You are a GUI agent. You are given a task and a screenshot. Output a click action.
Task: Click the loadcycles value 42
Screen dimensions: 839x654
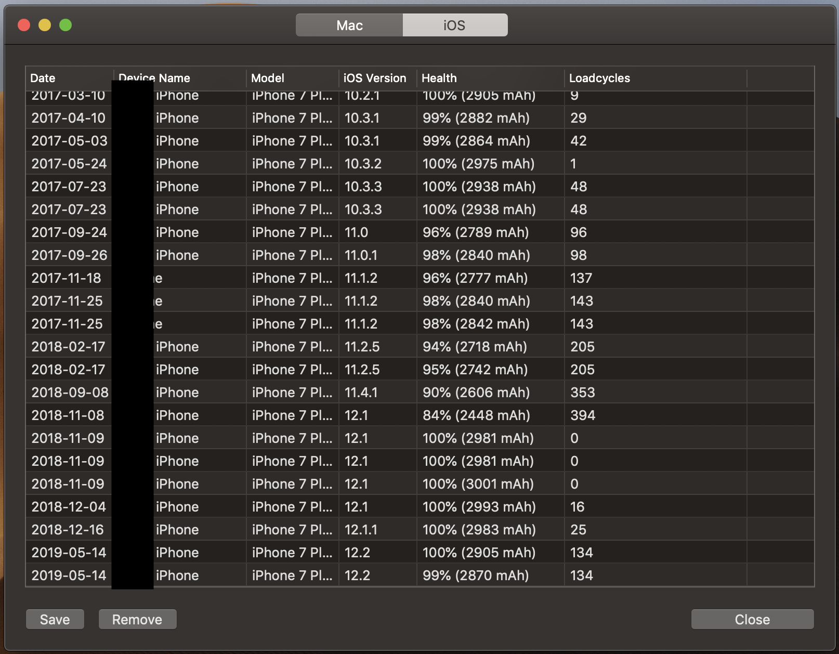[578, 141]
